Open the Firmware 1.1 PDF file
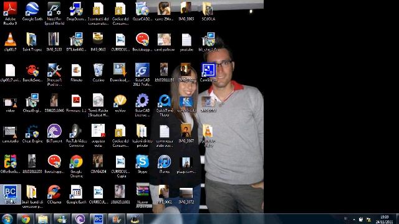Screen dimensions: 399x224 point(76,103)
